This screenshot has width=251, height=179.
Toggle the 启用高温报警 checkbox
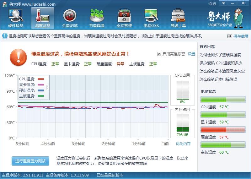(x=159, y=54)
